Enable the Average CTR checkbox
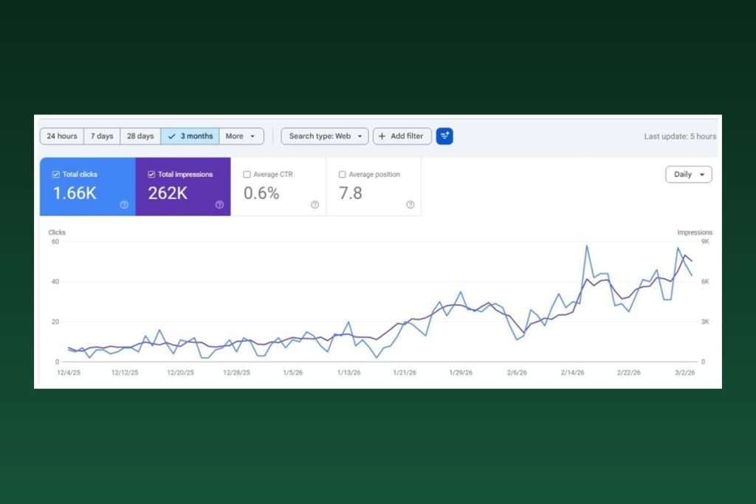This screenshot has height=504, width=756. (x=247, y=174)
